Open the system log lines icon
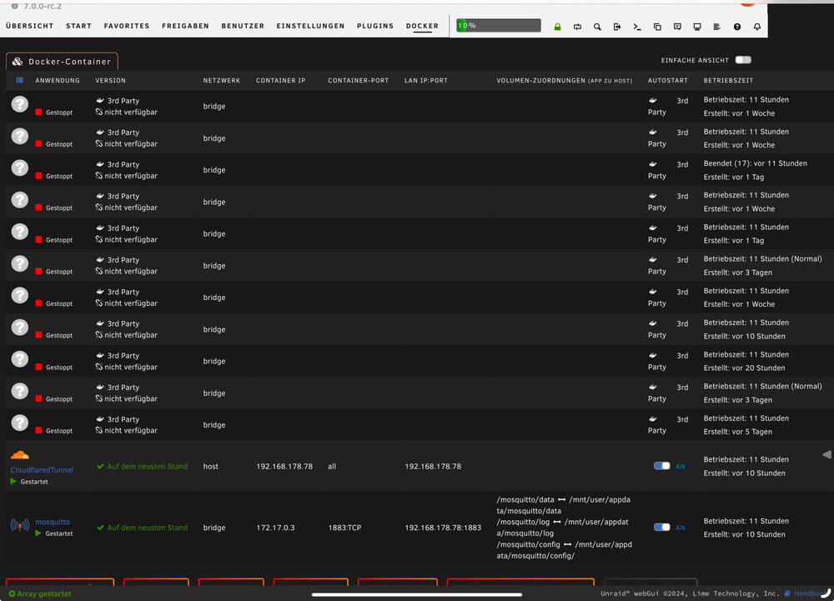 pos(717,27)
